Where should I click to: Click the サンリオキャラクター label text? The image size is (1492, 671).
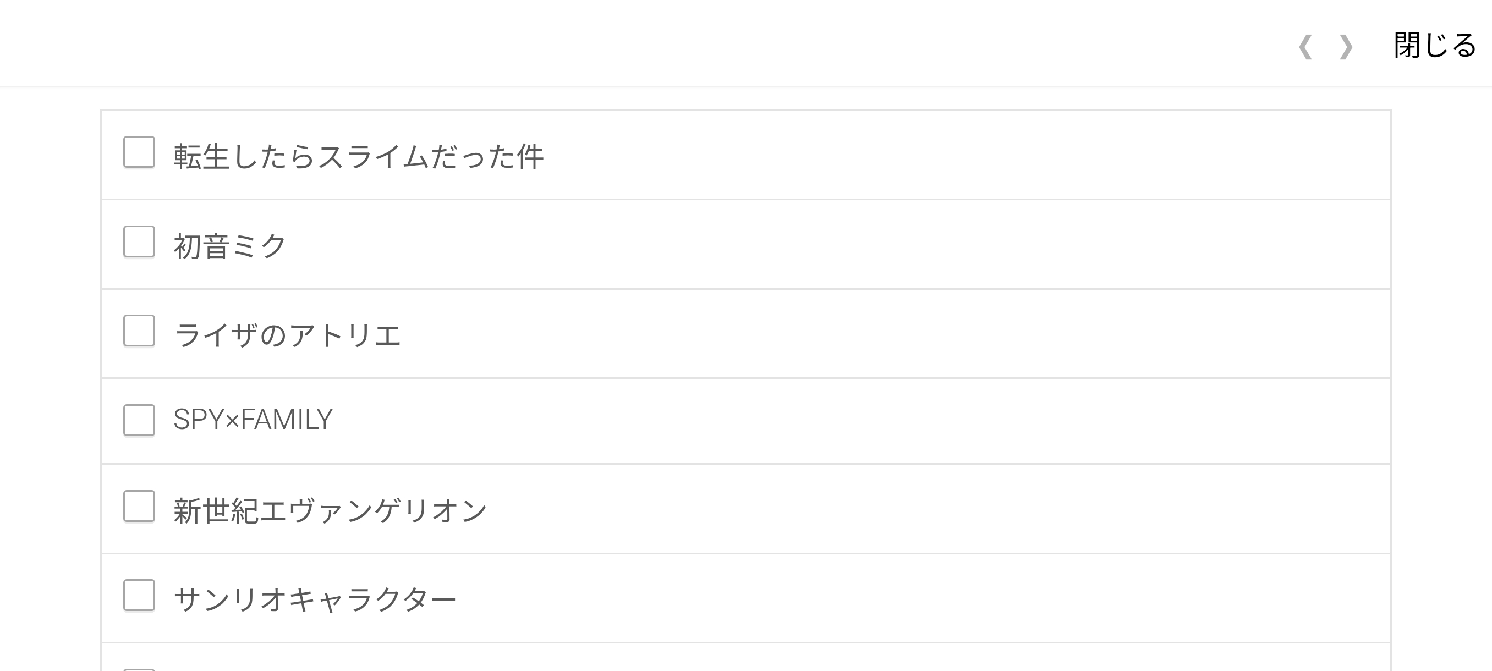tap(315, 600)
